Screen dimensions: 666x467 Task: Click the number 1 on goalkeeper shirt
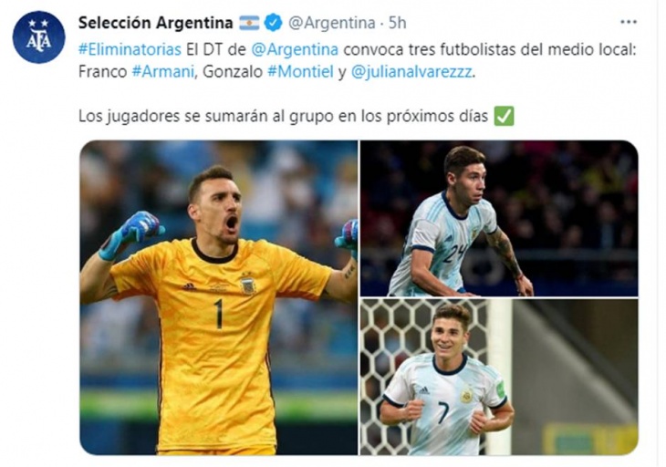pos(218,314)
